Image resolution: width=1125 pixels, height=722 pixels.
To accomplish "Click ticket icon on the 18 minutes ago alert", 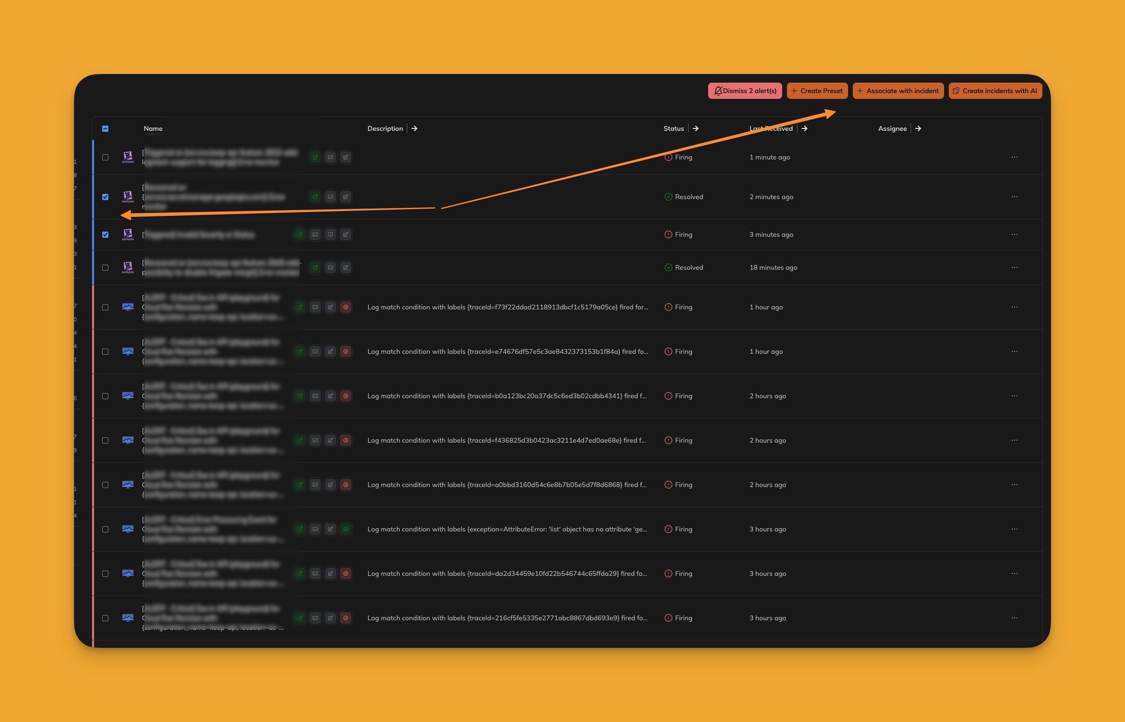I will click(x=330, y=267).
